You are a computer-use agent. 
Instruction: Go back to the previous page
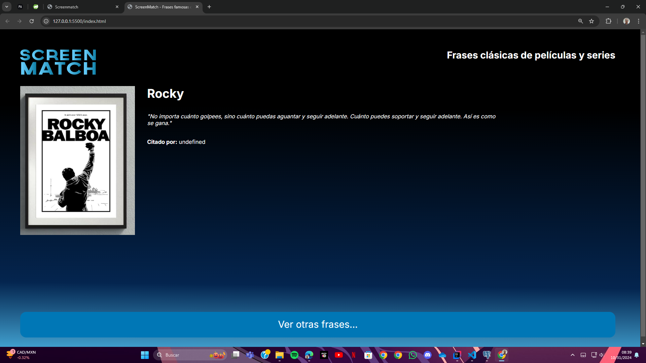[x=7, y=21]
